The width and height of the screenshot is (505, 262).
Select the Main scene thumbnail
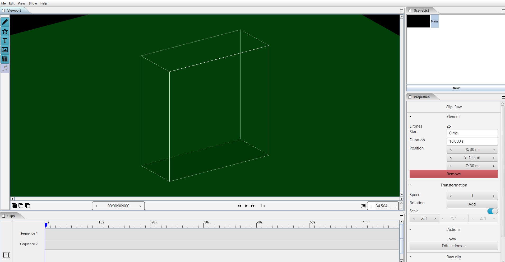coord(418,21)
